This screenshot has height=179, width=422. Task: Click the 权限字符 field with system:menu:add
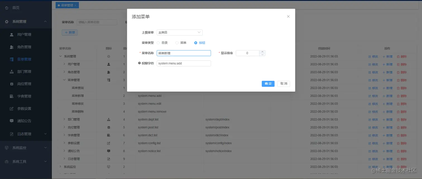[x=184, y=63]
